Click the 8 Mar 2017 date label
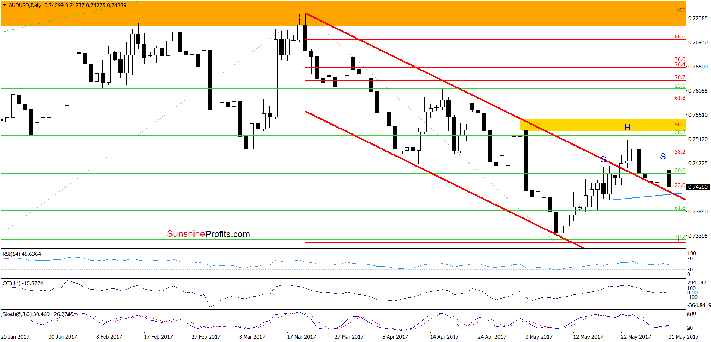Image resolution: width=711 pixels, height=342 pixels. (252, 337)
